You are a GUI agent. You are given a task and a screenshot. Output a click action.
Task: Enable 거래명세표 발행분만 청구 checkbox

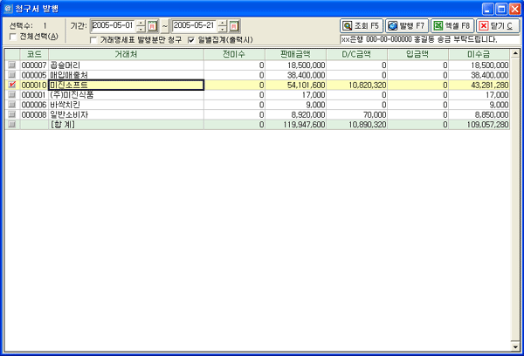(94, 40)
